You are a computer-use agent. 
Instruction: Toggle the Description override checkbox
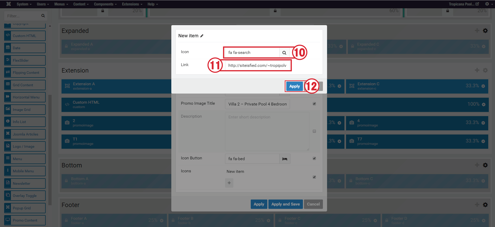[x=314, y=131]
